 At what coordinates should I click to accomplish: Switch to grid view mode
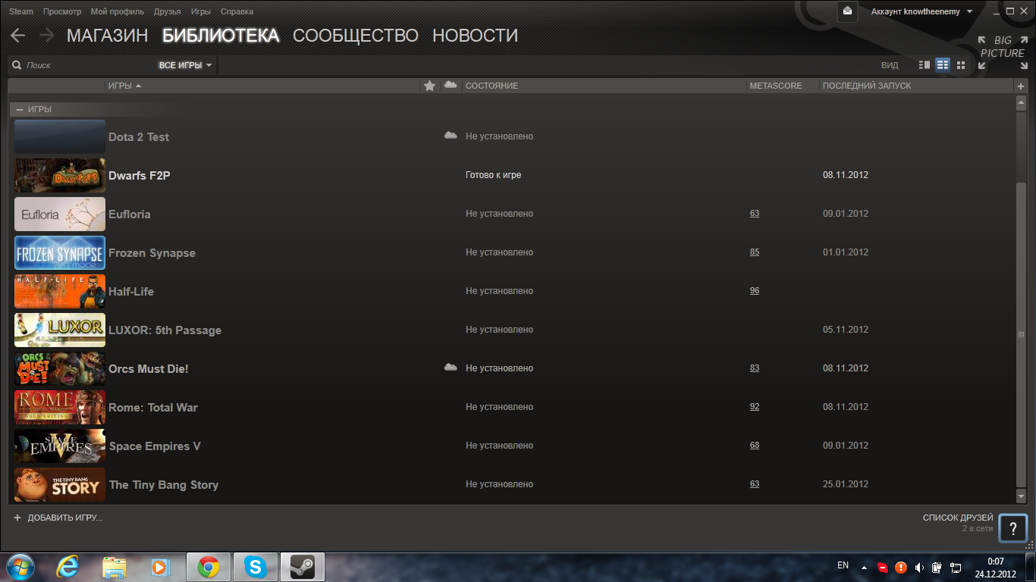coord(961,65)
